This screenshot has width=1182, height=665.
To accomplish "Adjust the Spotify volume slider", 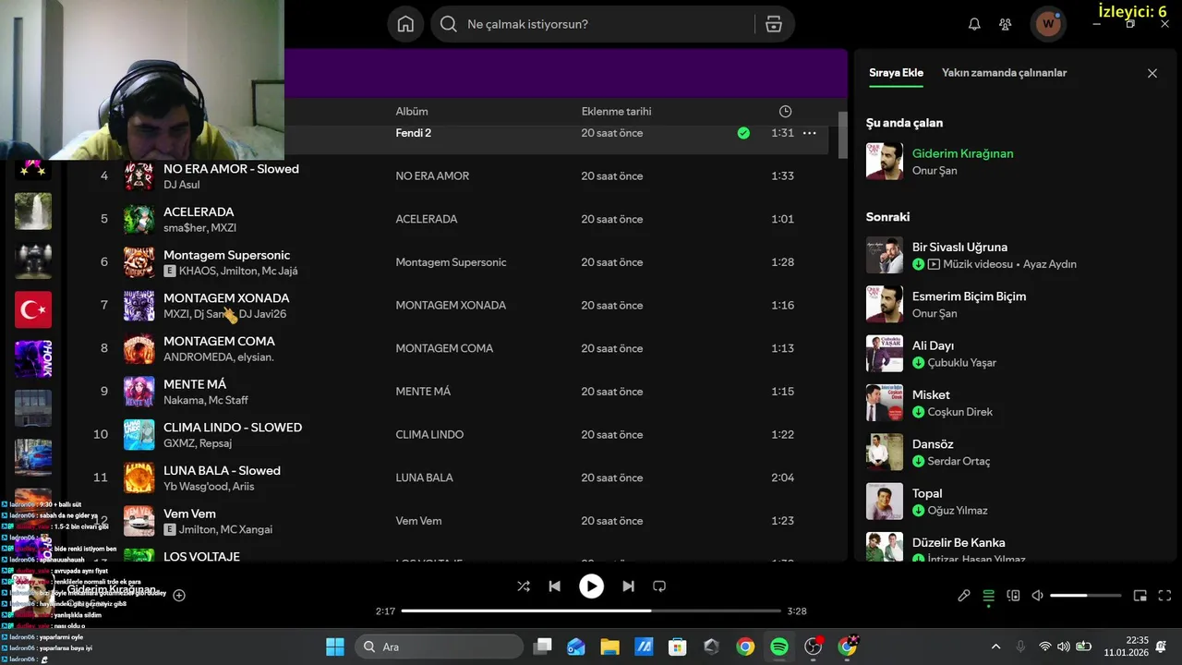I will [x=1085, y=596].
